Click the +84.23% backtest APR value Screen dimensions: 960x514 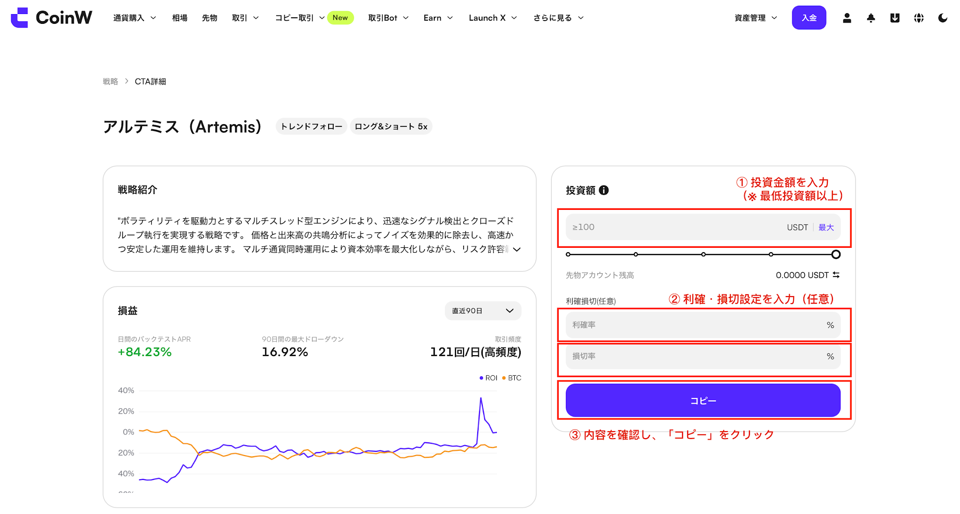click(x=145, y=352)
